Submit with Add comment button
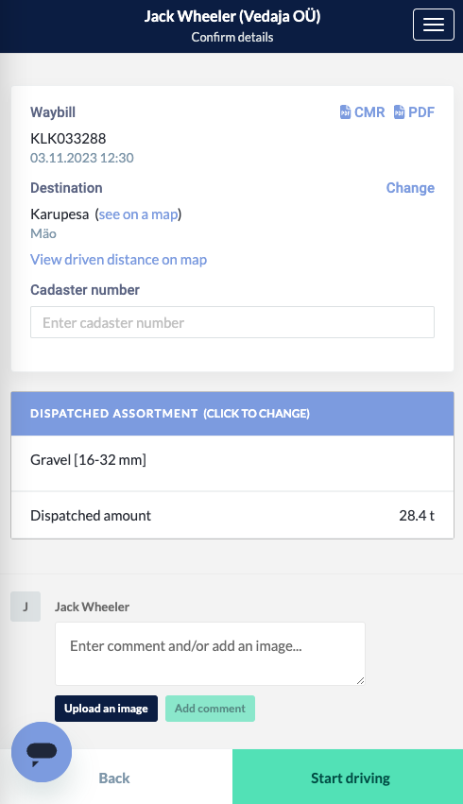 point(210,709)
